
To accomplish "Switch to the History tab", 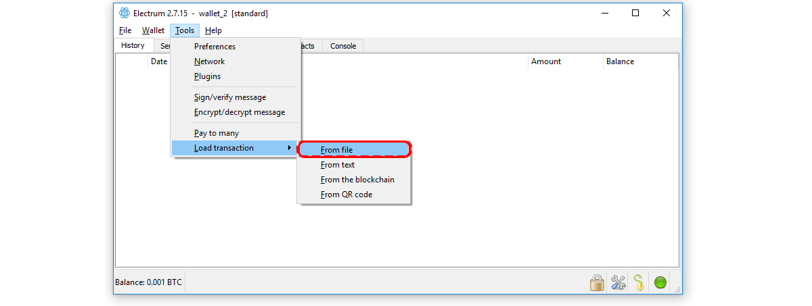I will (x=133, y=45).
